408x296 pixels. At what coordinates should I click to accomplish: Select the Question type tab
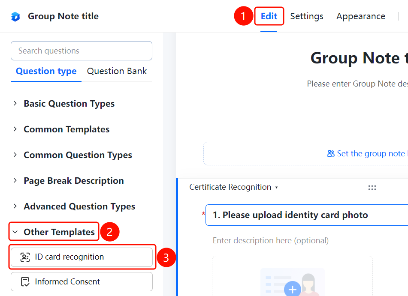(46, 71)
